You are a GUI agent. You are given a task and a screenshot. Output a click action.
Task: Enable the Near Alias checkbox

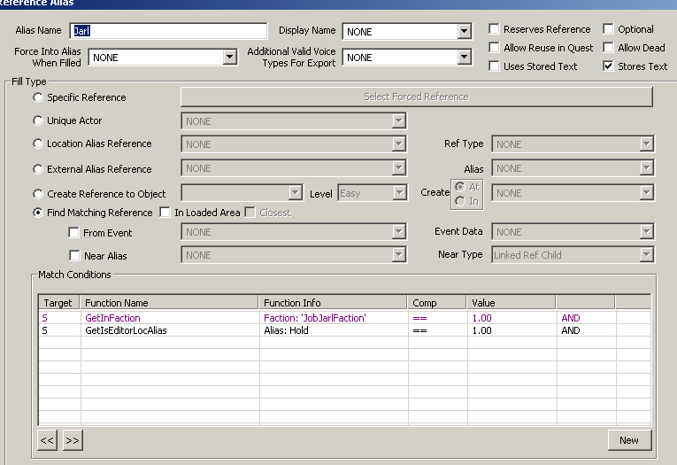point(74,256)
